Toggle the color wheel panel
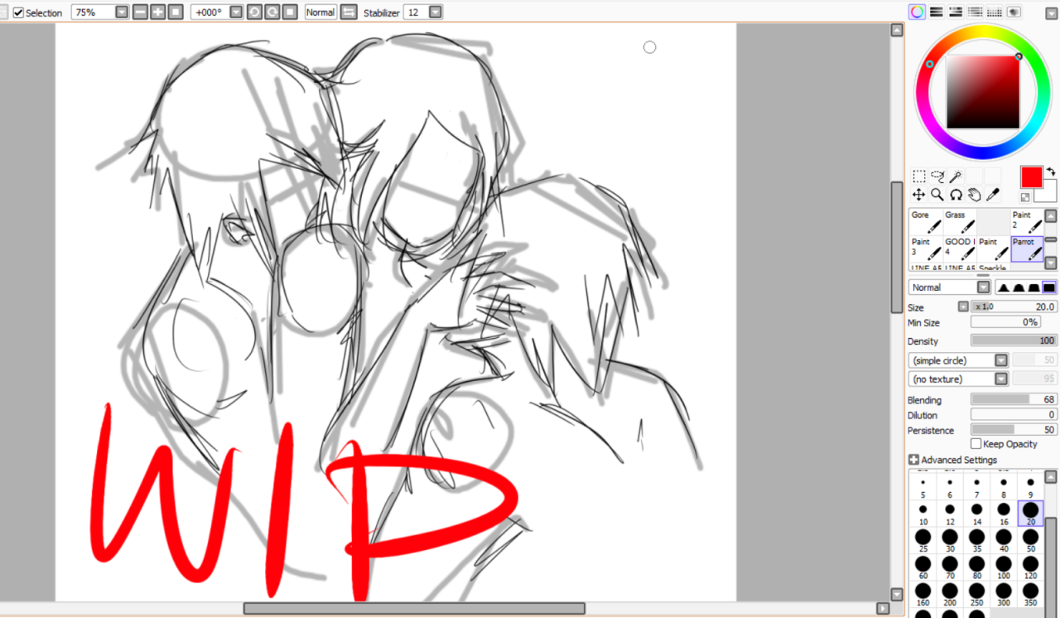The height and width of the screenshot is (618, 1060). [x=917, y=12]
